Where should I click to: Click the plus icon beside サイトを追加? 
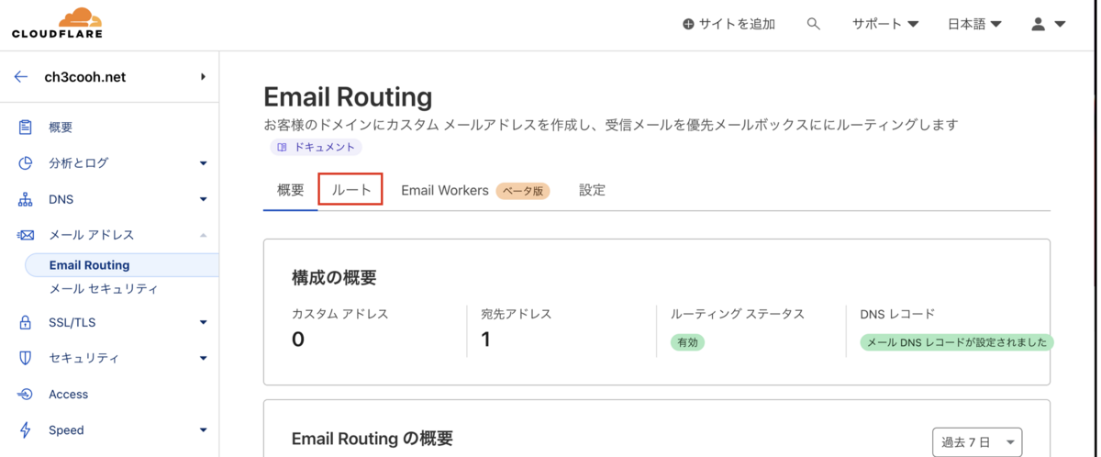click(x=688, y=25)
